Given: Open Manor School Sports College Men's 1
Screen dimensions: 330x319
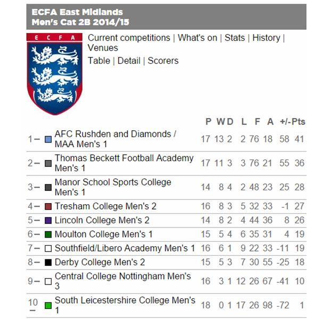Looking at the screenshot, I should click(x=113, y=187).
